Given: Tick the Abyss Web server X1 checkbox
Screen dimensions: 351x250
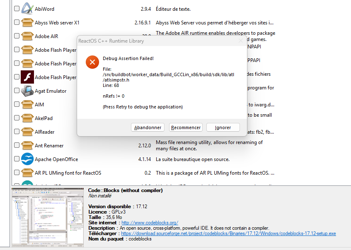Looking at the screenshot, I should 17,22.
